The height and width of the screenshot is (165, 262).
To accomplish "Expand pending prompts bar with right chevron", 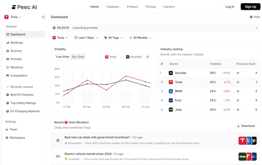I will pyautogui.click(x=256, y=28).
